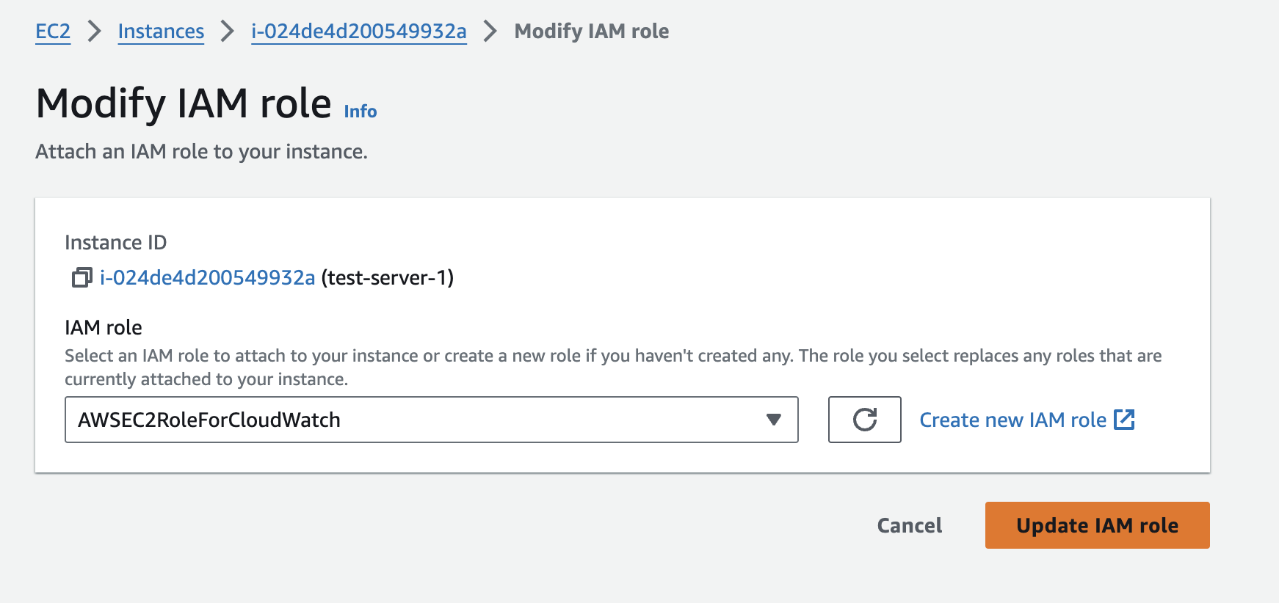The height and width of the screenshot is (603, 1279).
Task: Click the orange Update IAM role button
Action: tap(1097, 525)
